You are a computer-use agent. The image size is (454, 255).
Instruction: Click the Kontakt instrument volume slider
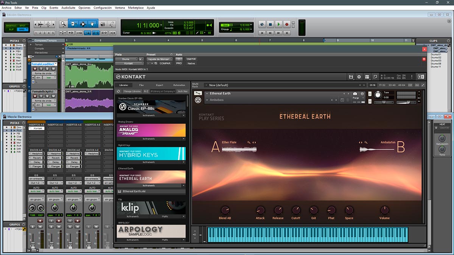point(406,102)
